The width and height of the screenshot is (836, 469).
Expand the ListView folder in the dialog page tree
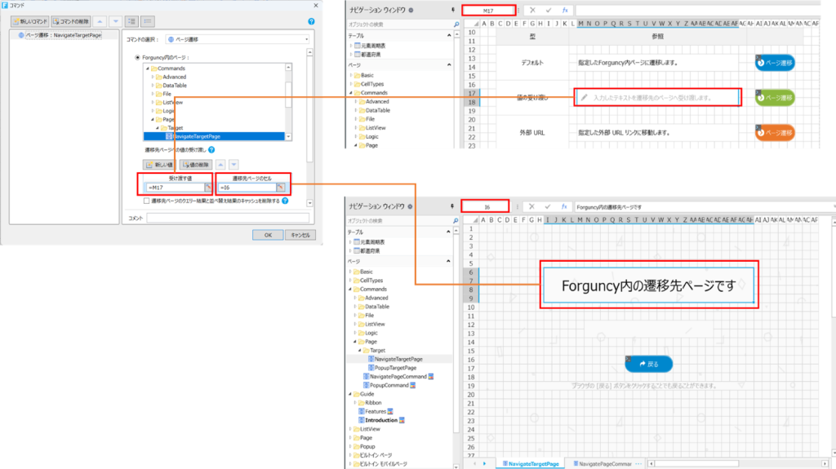point(152,102)
